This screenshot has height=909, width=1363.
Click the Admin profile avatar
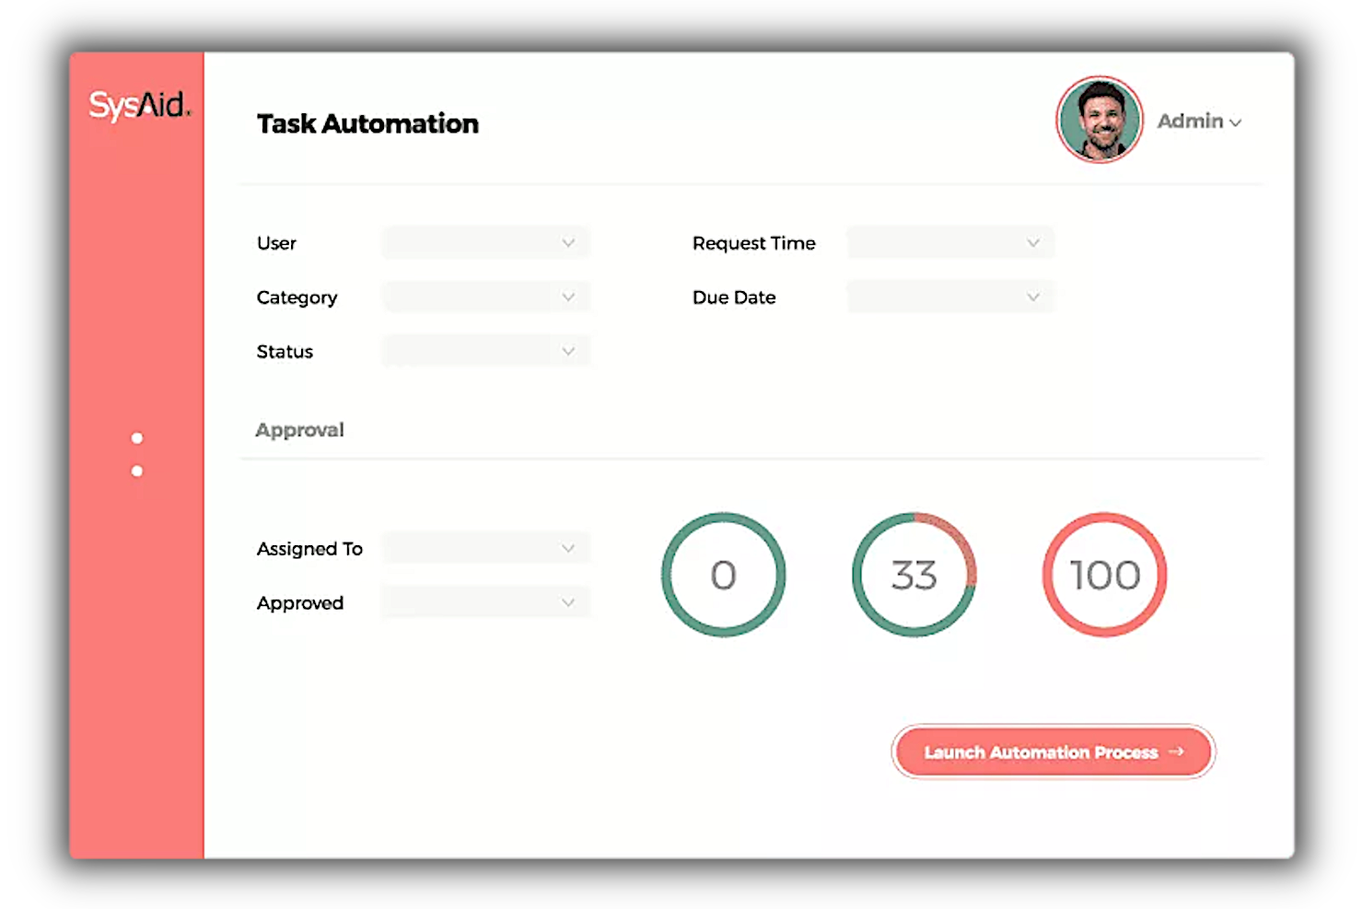click(1099, 120)
